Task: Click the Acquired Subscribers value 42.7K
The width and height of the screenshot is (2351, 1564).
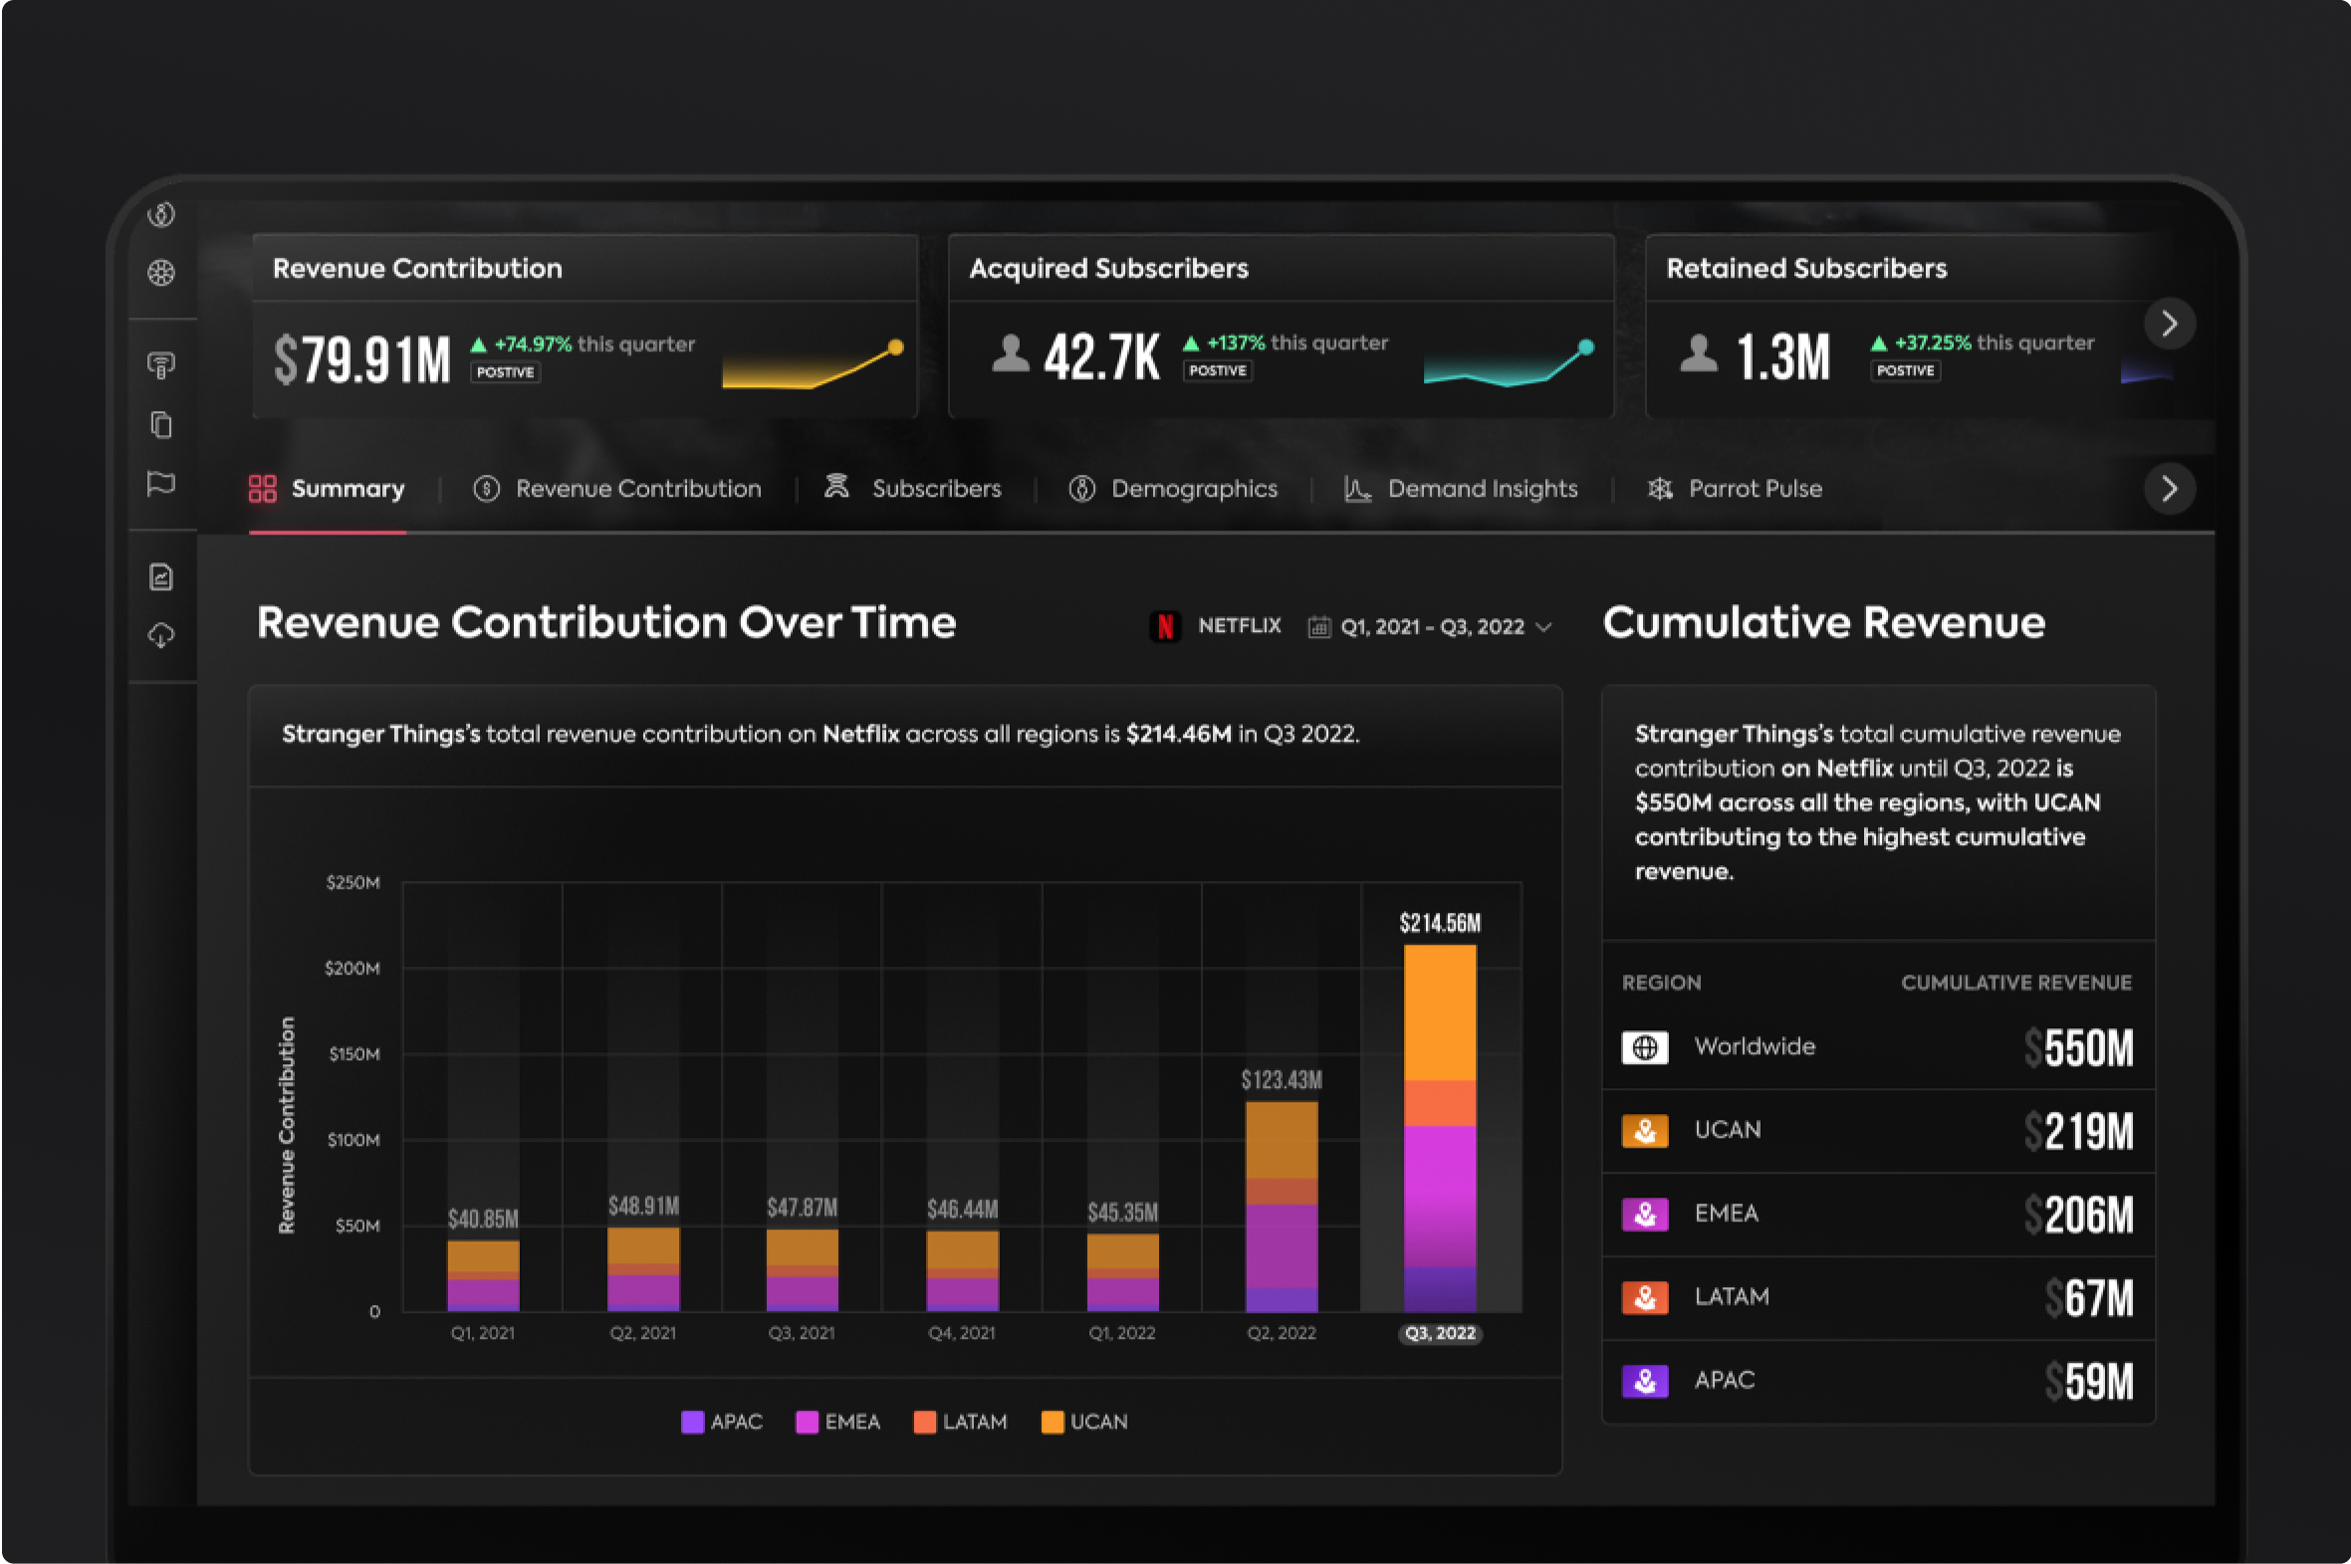Action: tap(1102, 356)
